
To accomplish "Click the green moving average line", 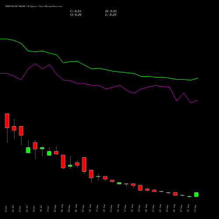I will pyautogui.click(x=99, y=68).
